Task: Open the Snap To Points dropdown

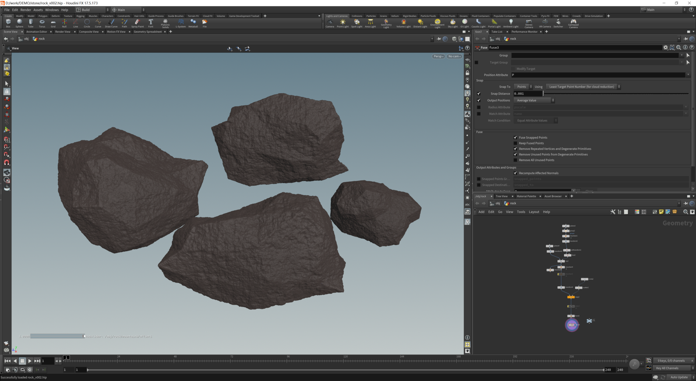Action: 523,87
